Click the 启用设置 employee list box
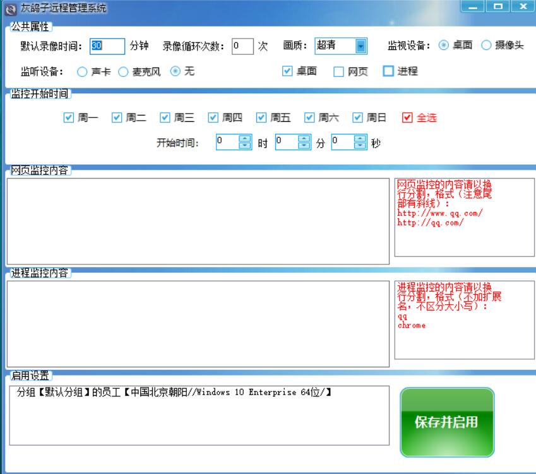The image size is (536, 474). (x=200, y=415)
